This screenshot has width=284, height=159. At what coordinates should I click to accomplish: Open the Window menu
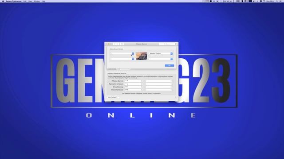(36, 1)
